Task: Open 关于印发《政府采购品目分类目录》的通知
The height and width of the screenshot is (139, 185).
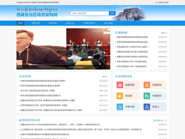Action: click(38, 91)
